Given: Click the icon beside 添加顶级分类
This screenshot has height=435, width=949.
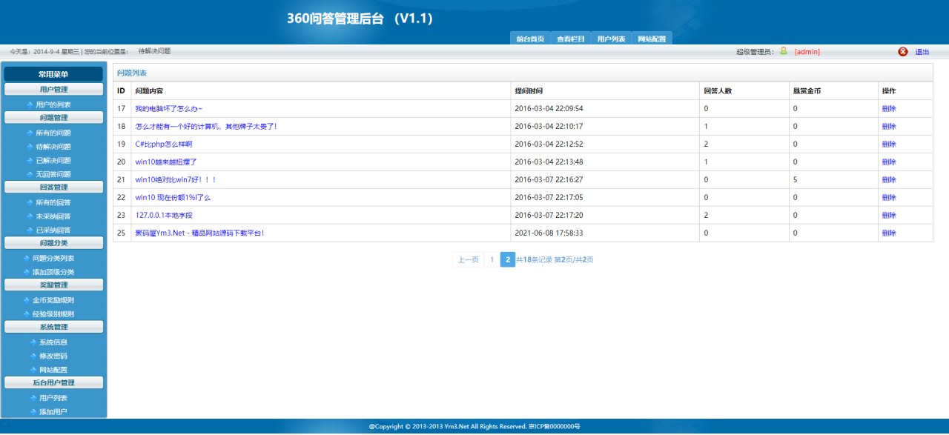Looking at the screenshot, I should [26, 273].
